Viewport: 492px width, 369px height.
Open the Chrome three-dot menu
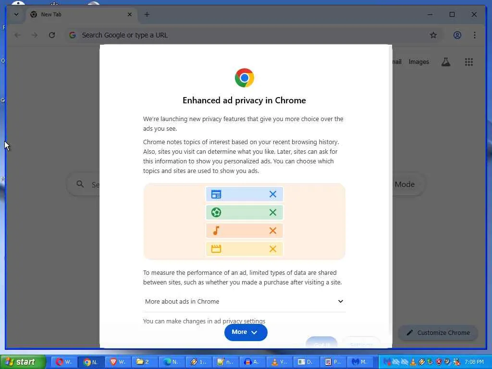pos(474,35)
